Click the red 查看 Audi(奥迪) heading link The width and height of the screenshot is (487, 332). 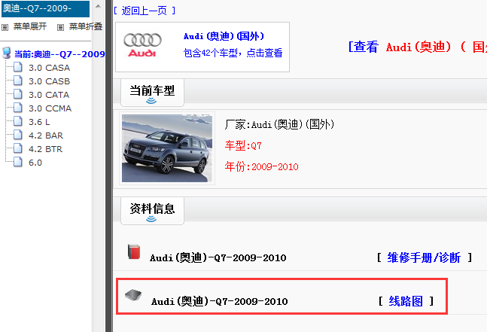coord(418,47)
